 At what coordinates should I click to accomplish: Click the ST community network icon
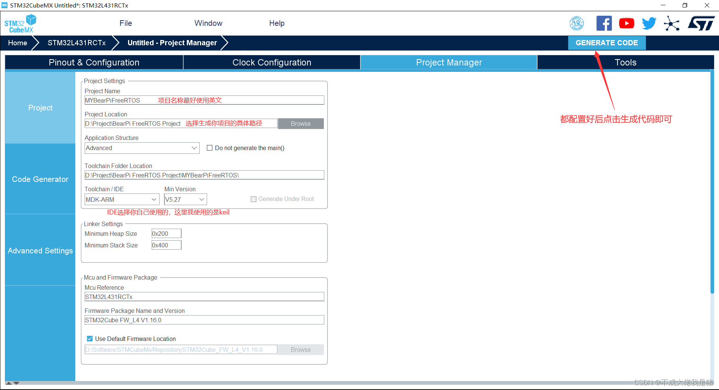(672, 24)
